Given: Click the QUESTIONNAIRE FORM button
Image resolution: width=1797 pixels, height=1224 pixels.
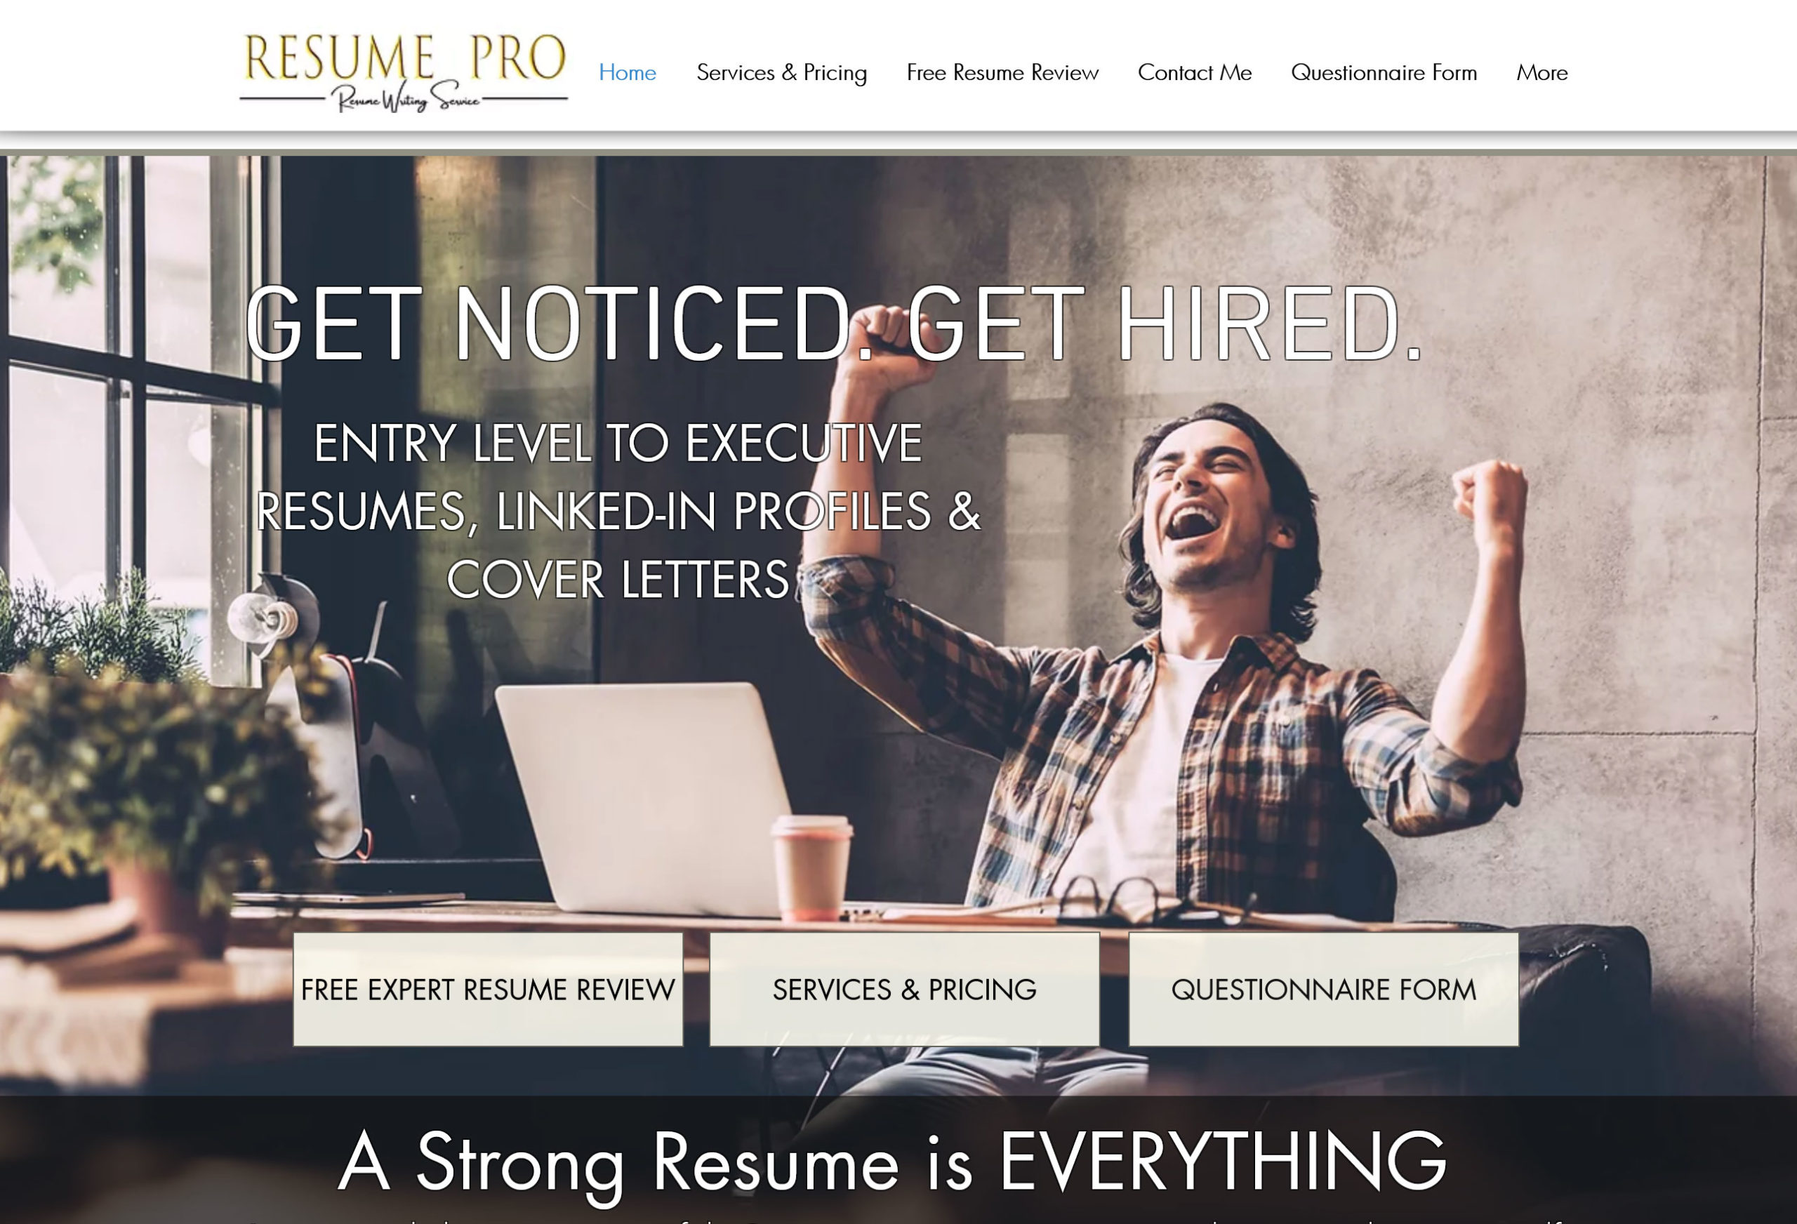Looking at the screenshot, I should [x=1322, y=988].
